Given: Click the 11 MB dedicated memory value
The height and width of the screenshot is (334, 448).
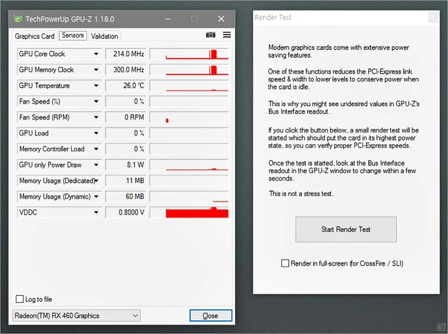Looking at the screenshot, I should click(126, 181).
